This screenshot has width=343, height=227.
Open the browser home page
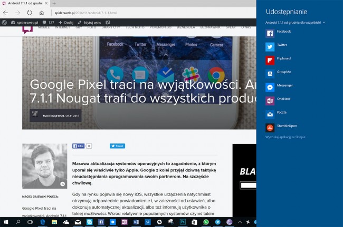(x=42, y=13)
